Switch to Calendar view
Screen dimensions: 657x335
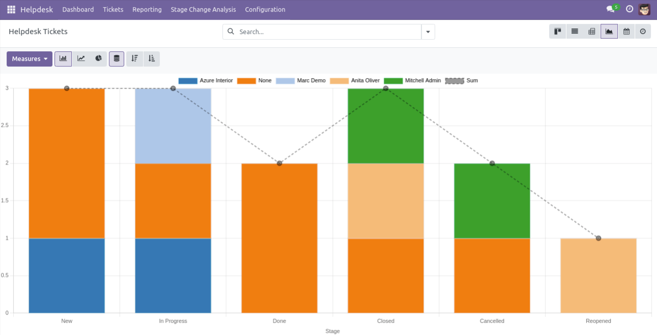pyautogui.click(x=626, y=31)
